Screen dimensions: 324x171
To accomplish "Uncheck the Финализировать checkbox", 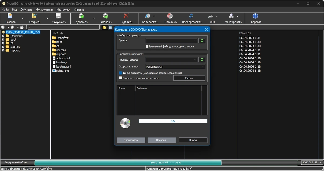I will tap(120, 73).
